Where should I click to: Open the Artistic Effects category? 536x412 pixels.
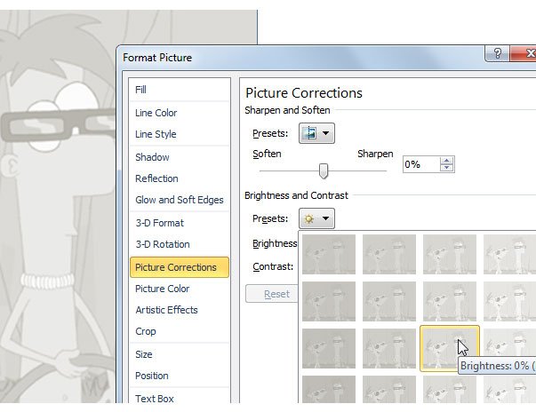[166, 310]
